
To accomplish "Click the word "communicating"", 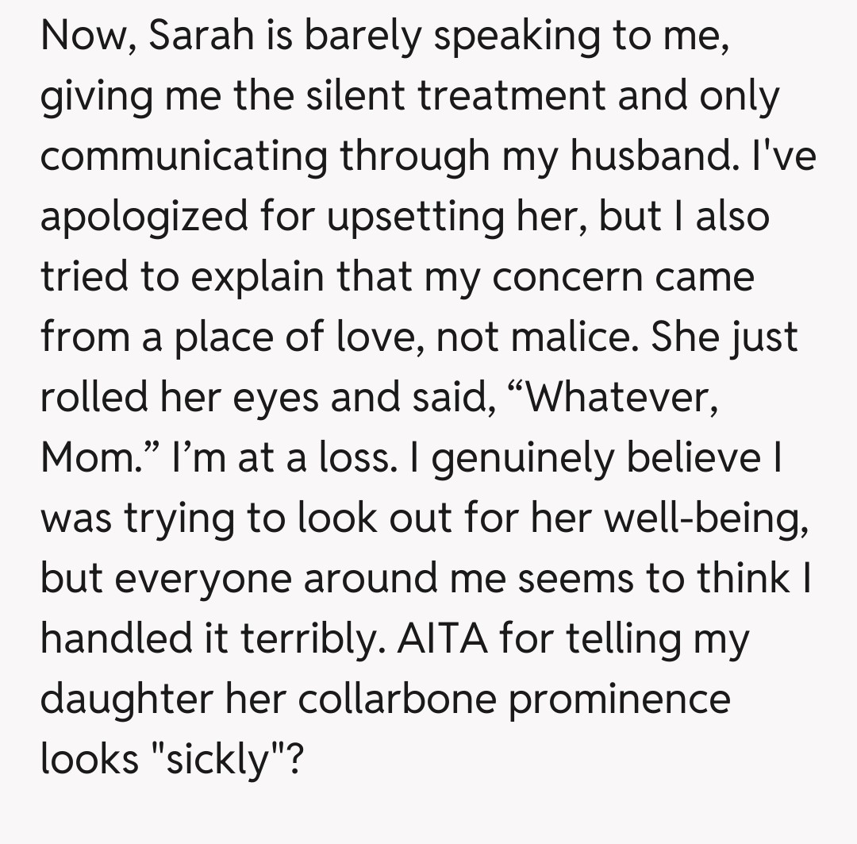I will 183,158.
